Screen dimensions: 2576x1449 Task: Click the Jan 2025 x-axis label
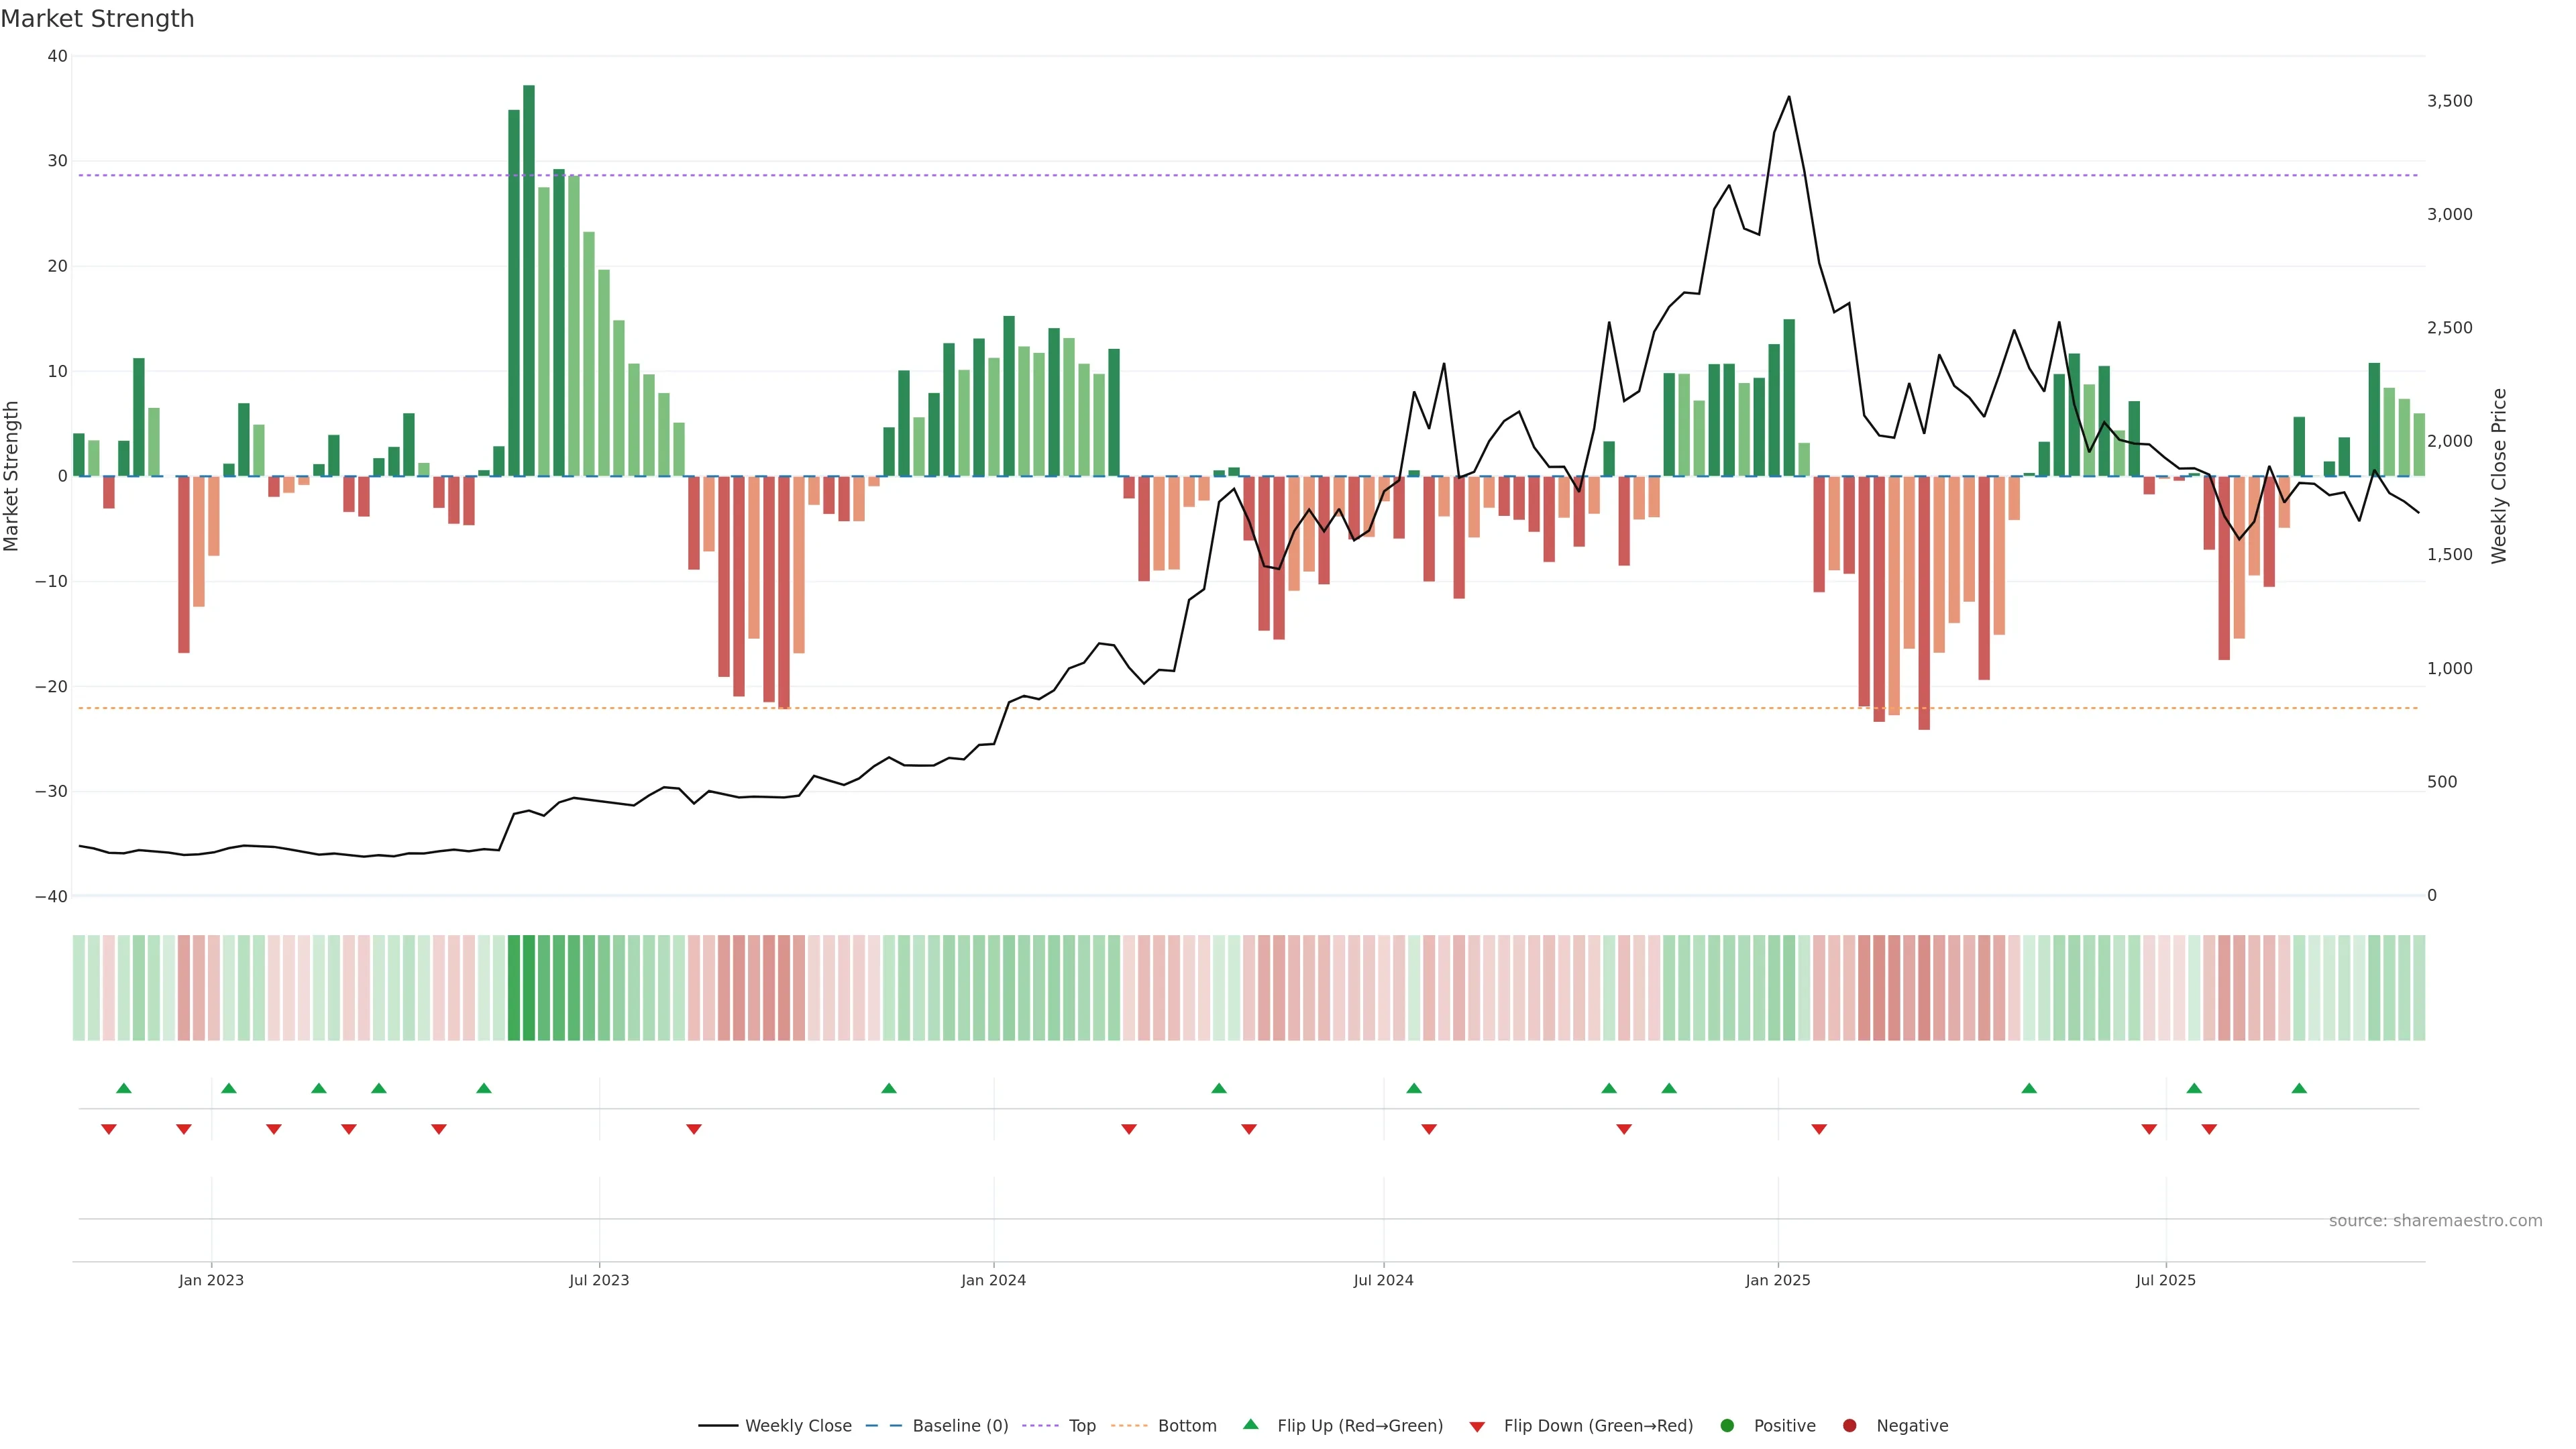[x=1778, y=1280]
